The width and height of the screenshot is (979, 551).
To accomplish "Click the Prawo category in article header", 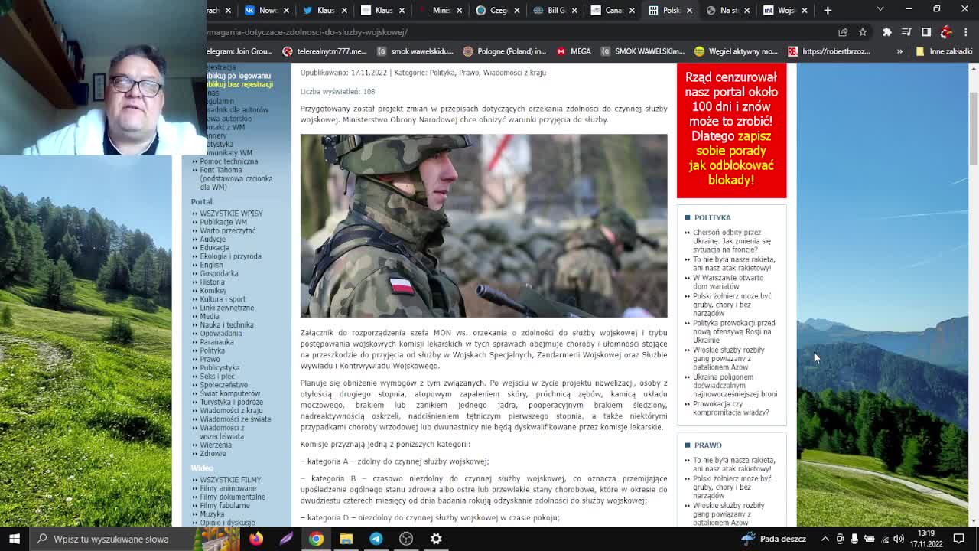I will (x=470, y=73).
